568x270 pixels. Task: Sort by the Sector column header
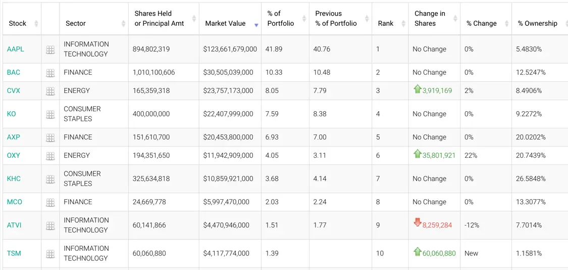point(76,23)
